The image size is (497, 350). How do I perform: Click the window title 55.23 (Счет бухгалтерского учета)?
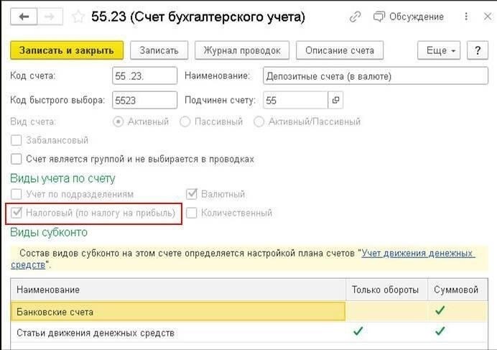[x=198, y=17]
